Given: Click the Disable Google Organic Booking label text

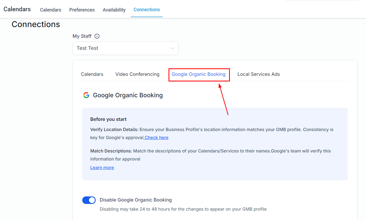Looking at the screenshot, I should click(x=136, y=200).
